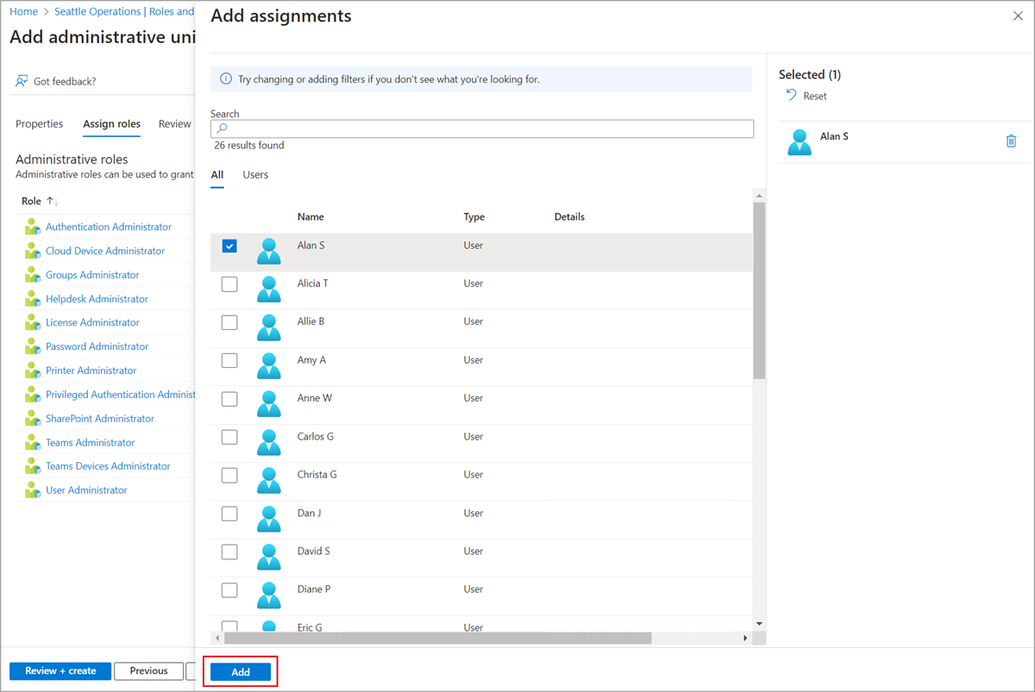Click the Previous button
Screen dimensions: 1035x692
point(149,671)
